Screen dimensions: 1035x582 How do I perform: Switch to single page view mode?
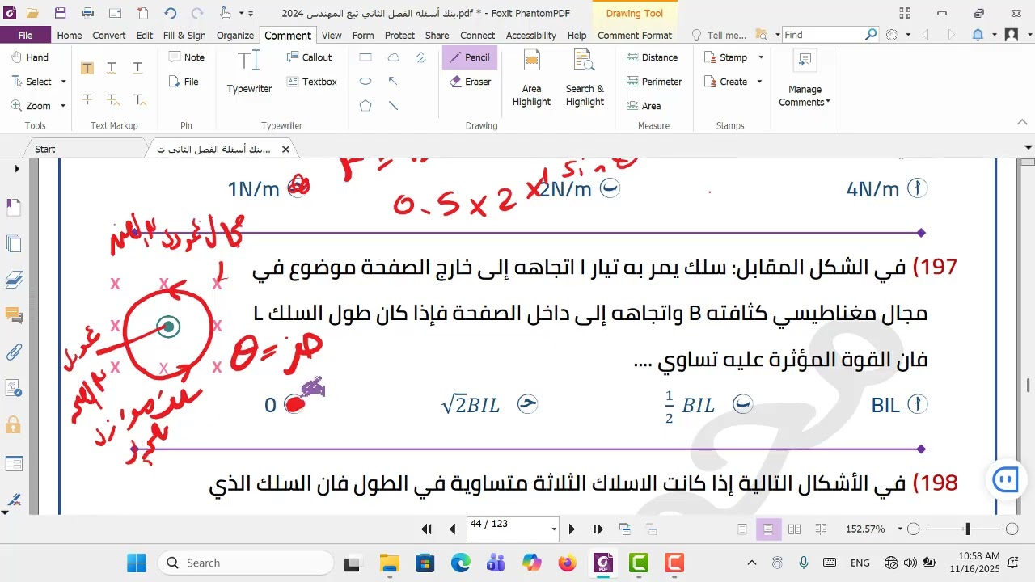point(742,529)
